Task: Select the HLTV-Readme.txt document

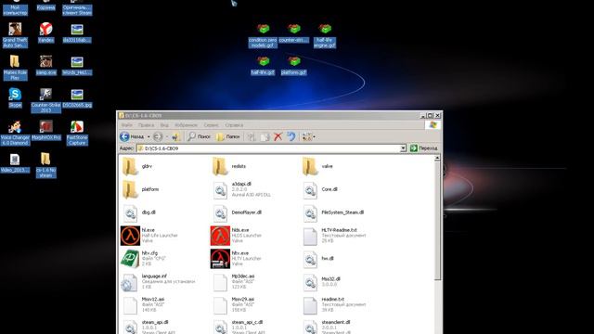Action: [334, 236]
